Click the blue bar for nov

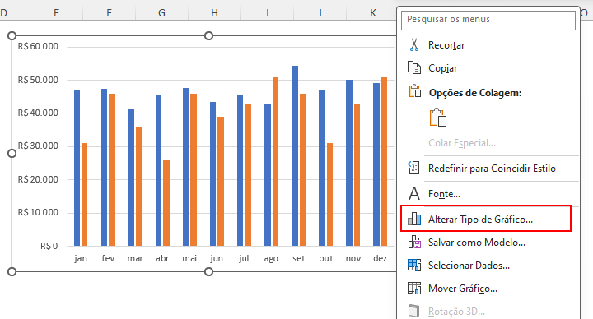[349, 163]
